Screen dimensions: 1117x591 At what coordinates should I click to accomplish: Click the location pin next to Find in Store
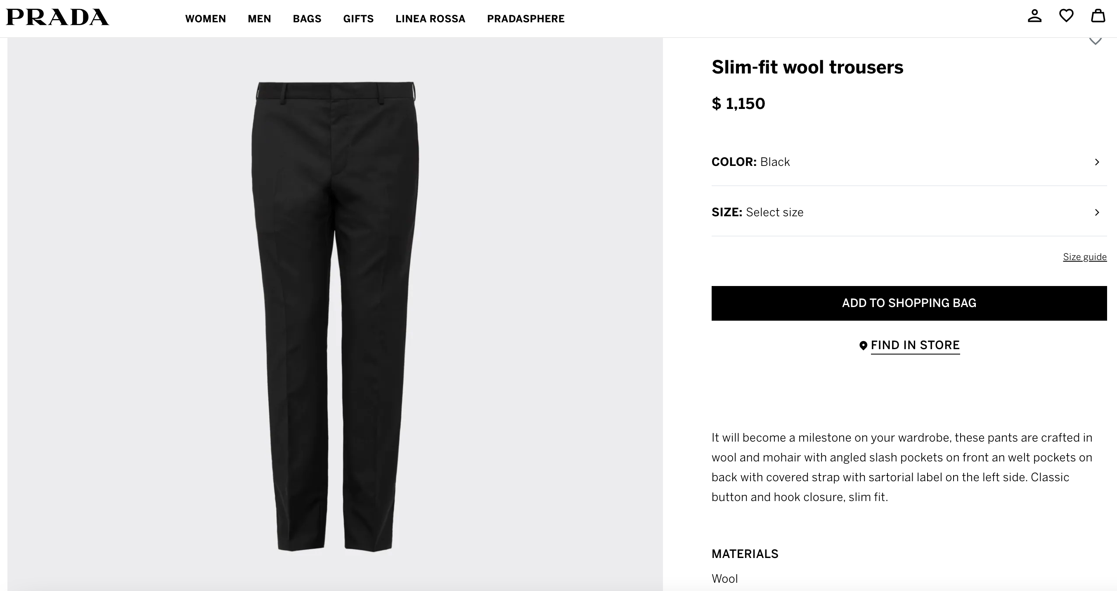click(x=863, y=345)
